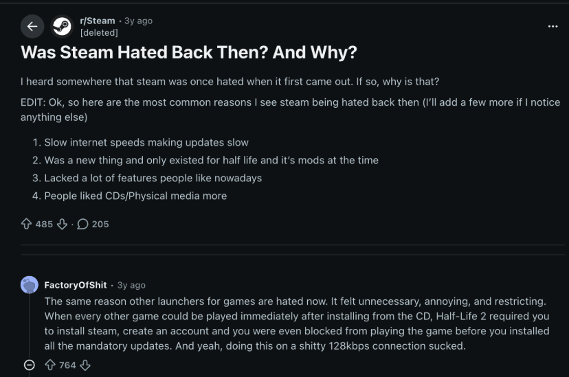569x377 pixels.
Task: Open the post's three-dot overflow menu
Action: point(553,27)
